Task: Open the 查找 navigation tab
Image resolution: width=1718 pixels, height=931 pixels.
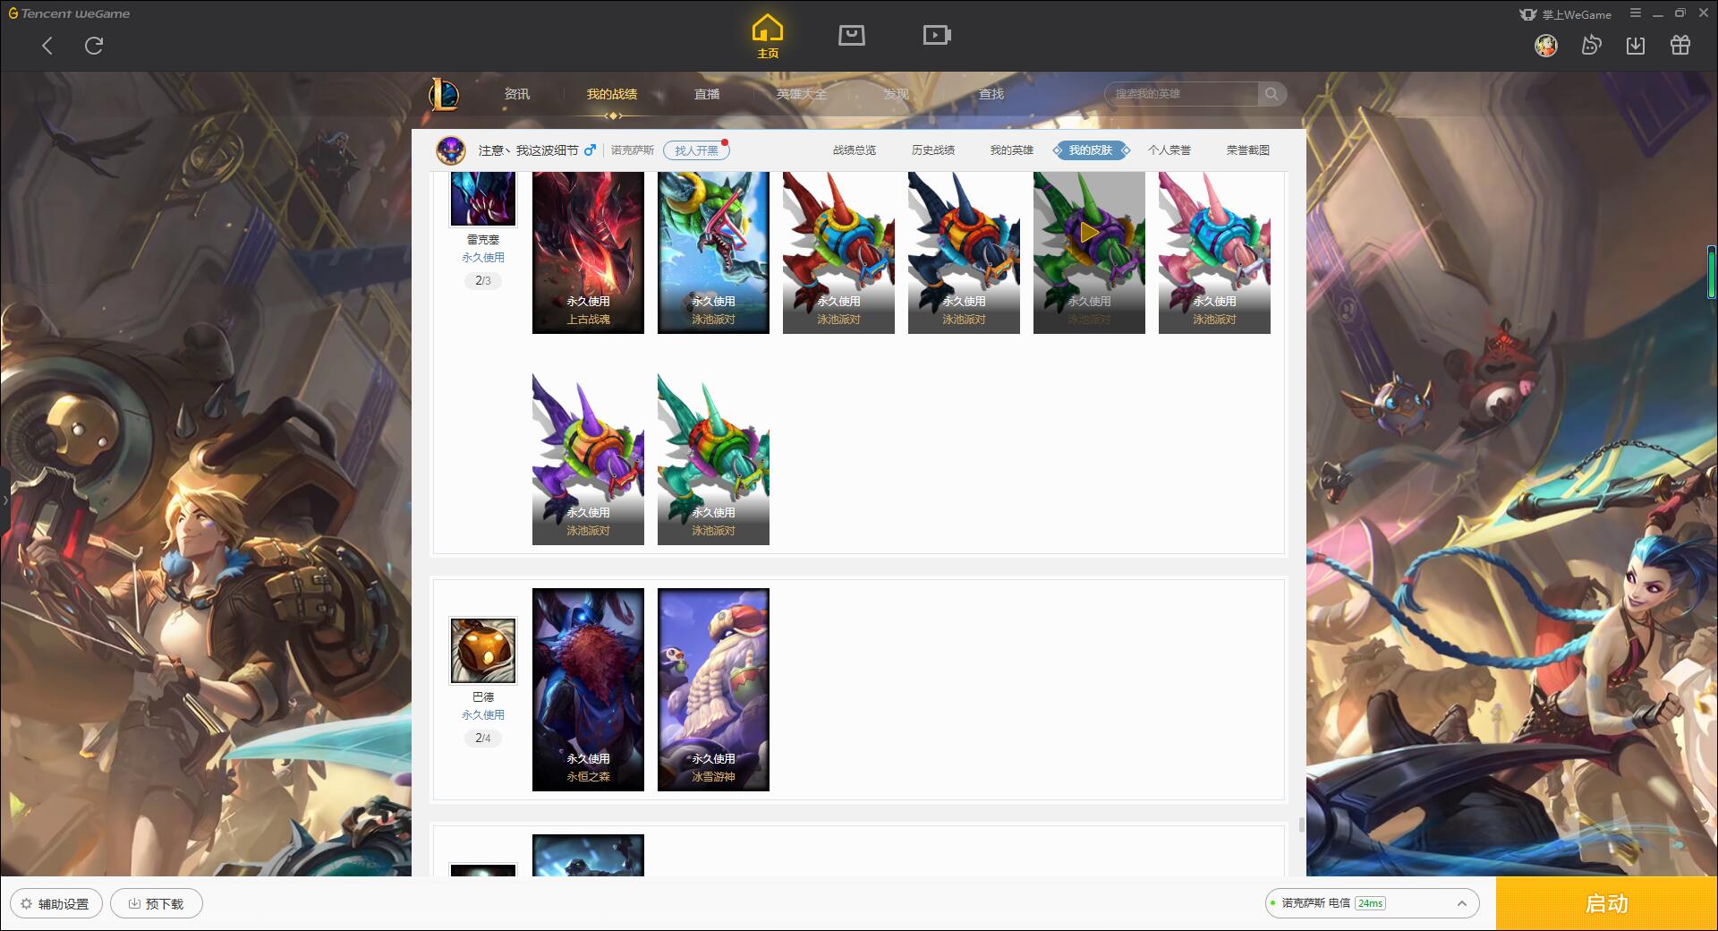Action: [x=991, y=94]
